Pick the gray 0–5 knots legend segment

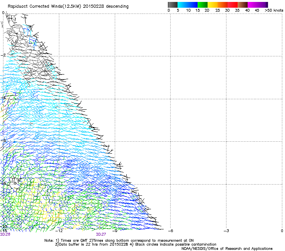click(x=173, y=5)
